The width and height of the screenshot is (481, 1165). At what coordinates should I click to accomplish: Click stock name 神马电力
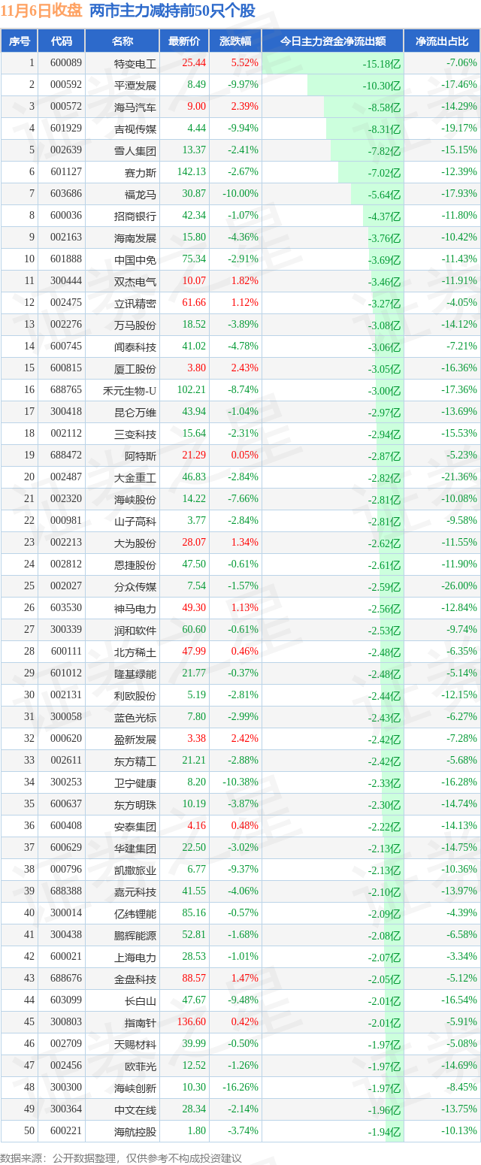(135, 608)
